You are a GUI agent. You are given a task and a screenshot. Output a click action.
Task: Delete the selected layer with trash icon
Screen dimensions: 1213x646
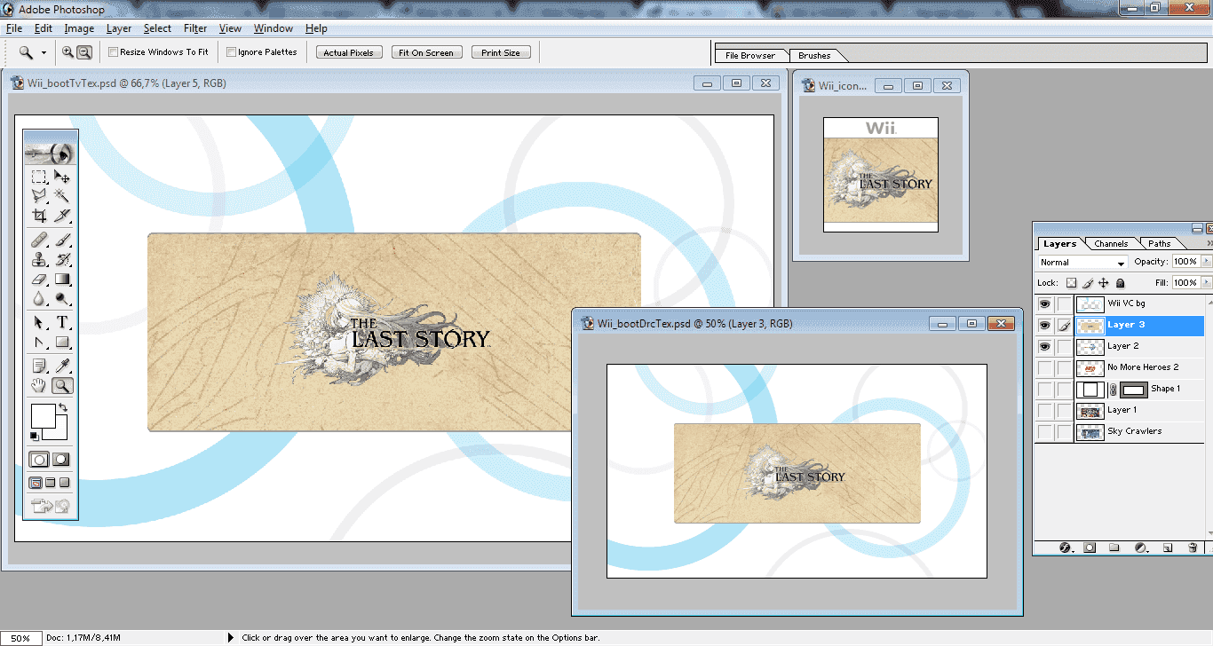pyautogui.click(x=1193, y=548)
